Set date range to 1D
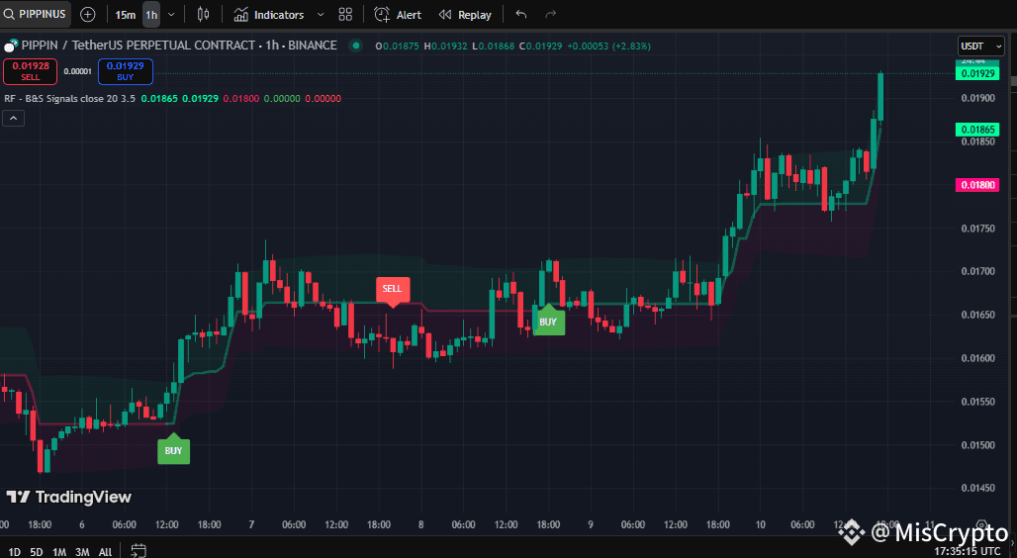The height and width of the screenshot is (558, 1017). point(14,551)
